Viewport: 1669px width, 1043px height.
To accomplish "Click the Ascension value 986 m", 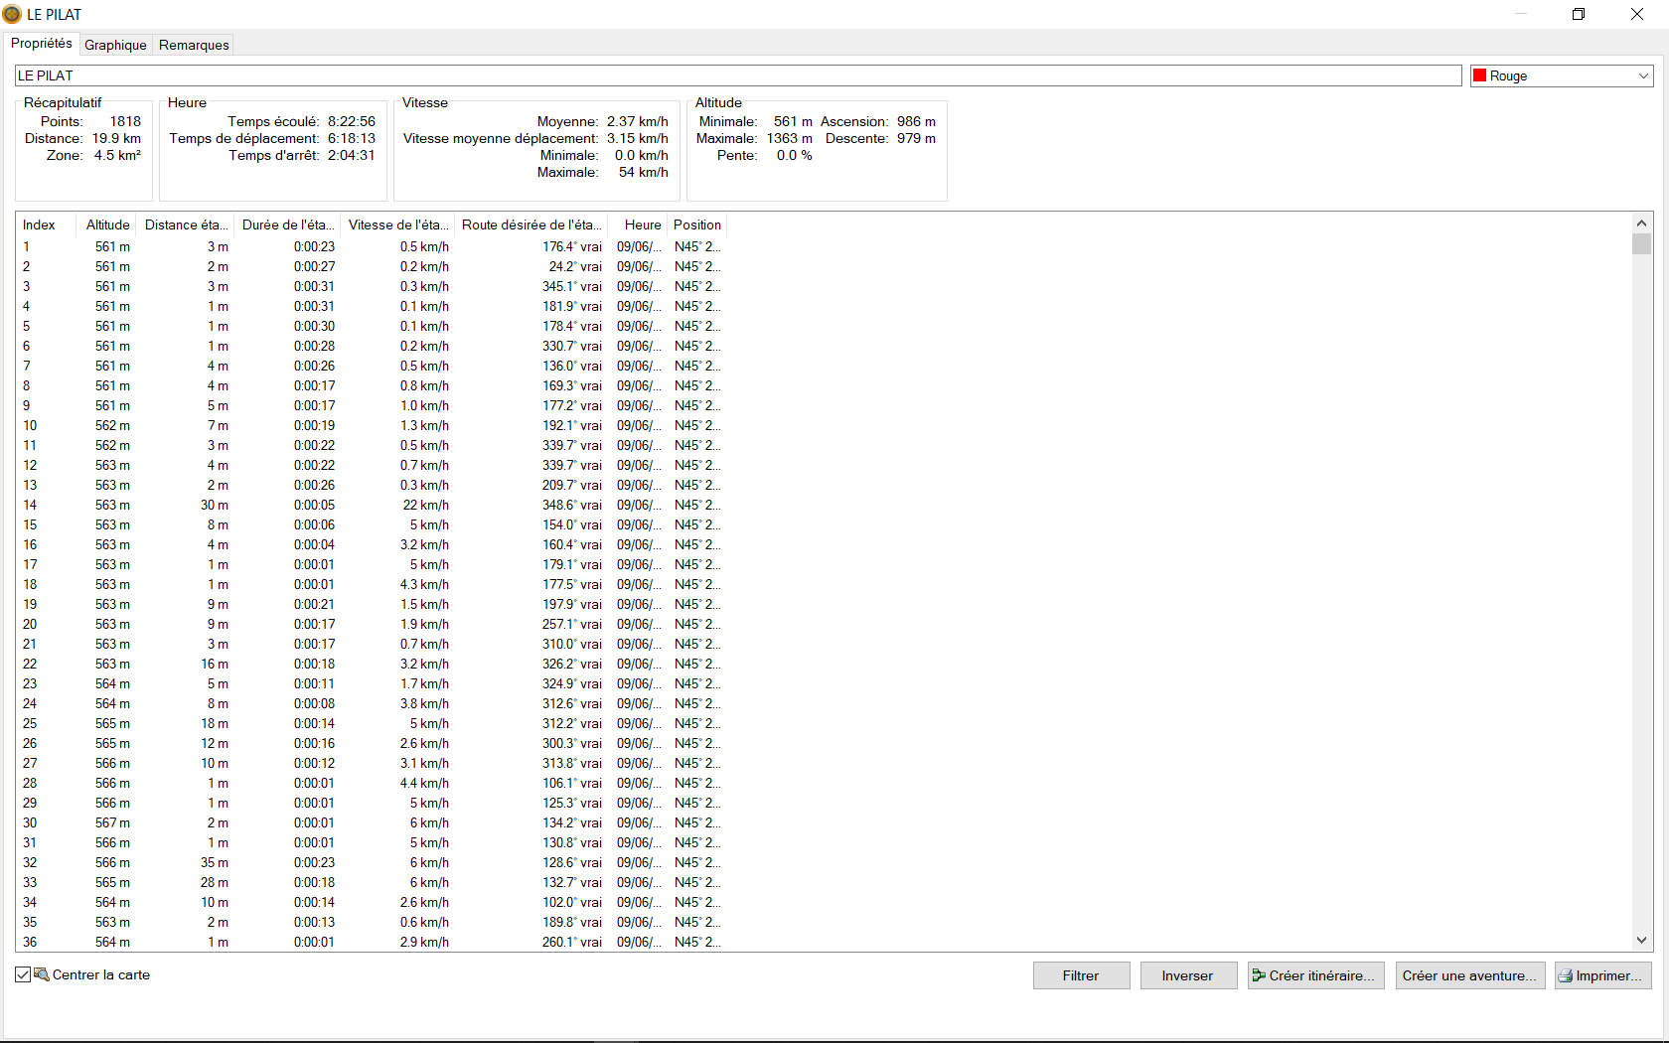I will click(916, 121).
